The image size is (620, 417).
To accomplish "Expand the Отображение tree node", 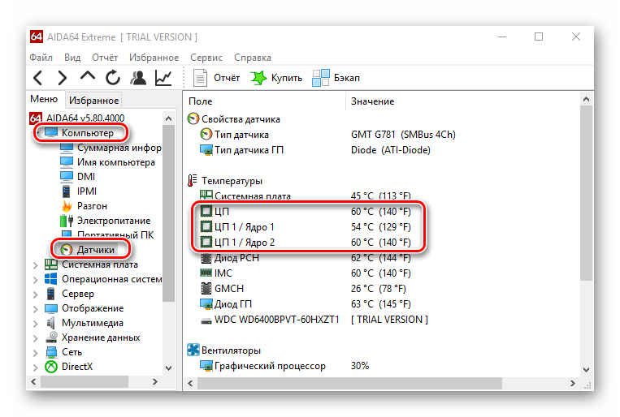I will coord(36,309).
